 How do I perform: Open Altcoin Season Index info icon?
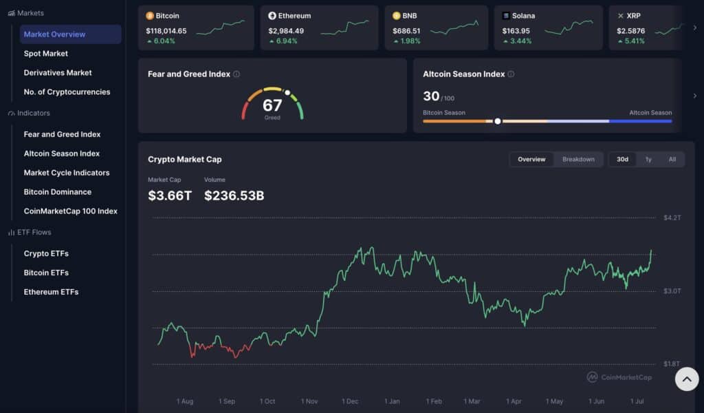point(511,74)
